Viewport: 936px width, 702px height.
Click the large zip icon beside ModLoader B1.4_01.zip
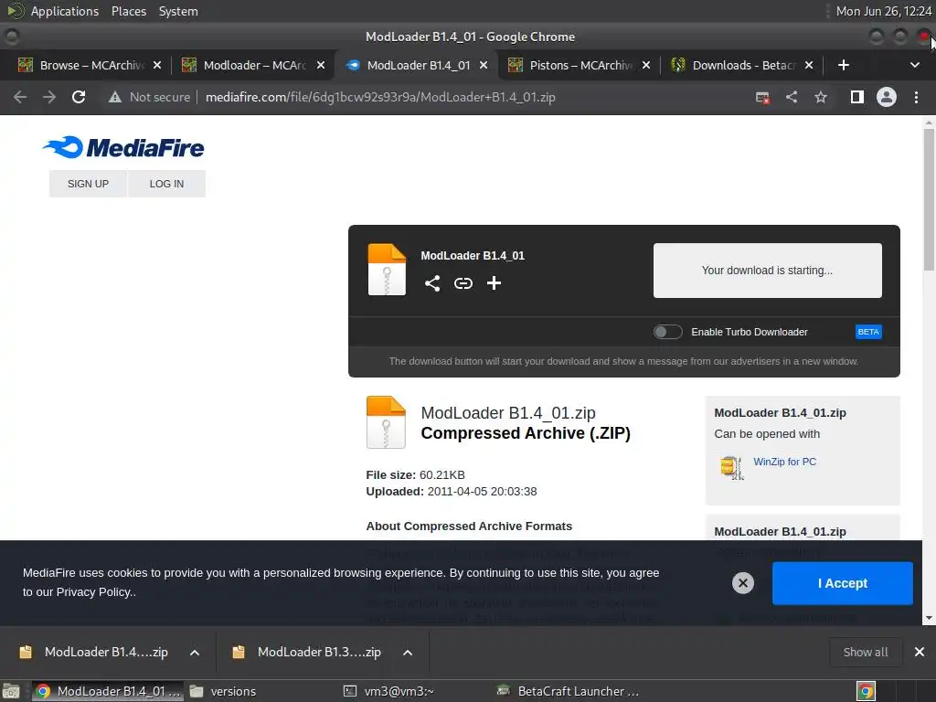click(386, 422)
